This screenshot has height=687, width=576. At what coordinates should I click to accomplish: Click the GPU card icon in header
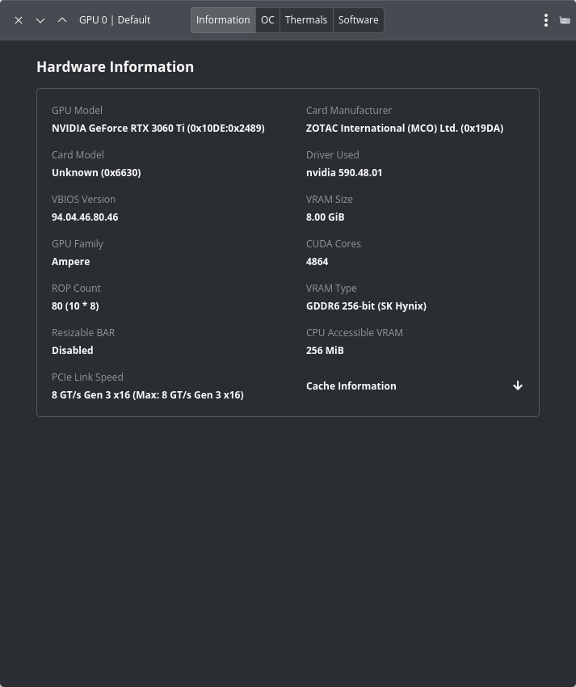(x=565, y=20)
